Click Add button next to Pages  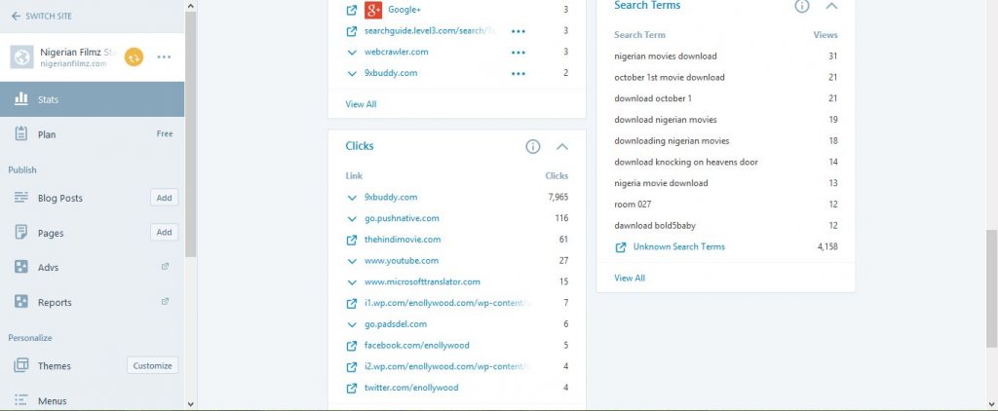[164, 233]
